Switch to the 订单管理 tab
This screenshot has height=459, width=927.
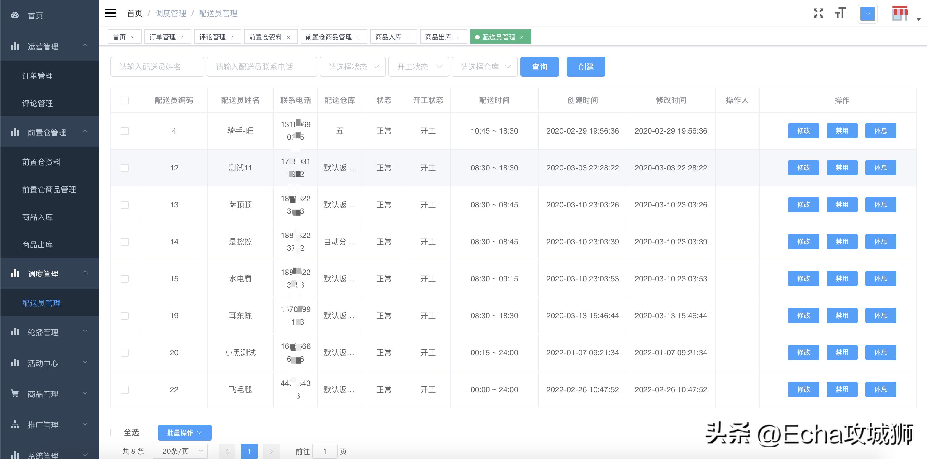point(163,36)
